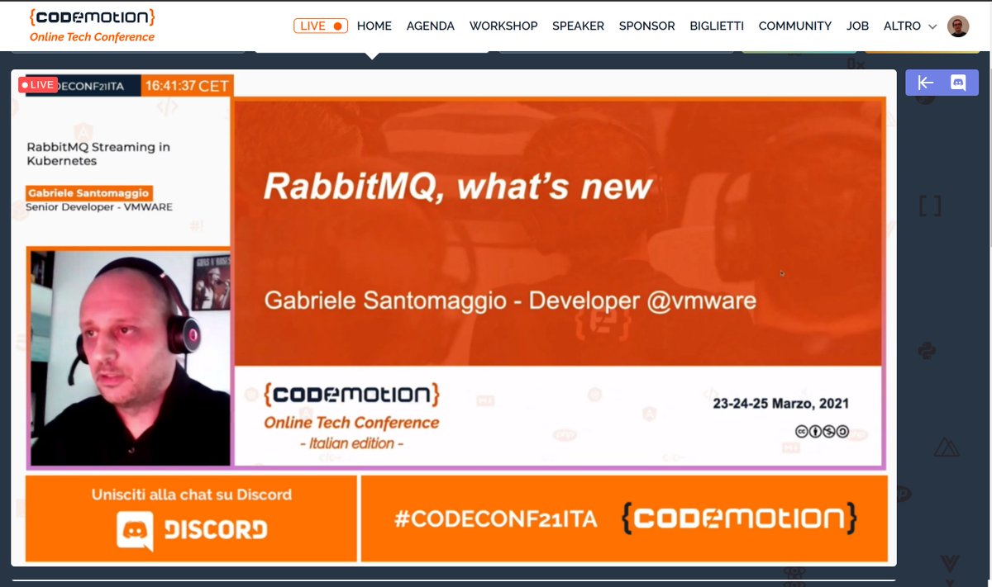Click the 16:41:37 CET clock text

[187, 85]
